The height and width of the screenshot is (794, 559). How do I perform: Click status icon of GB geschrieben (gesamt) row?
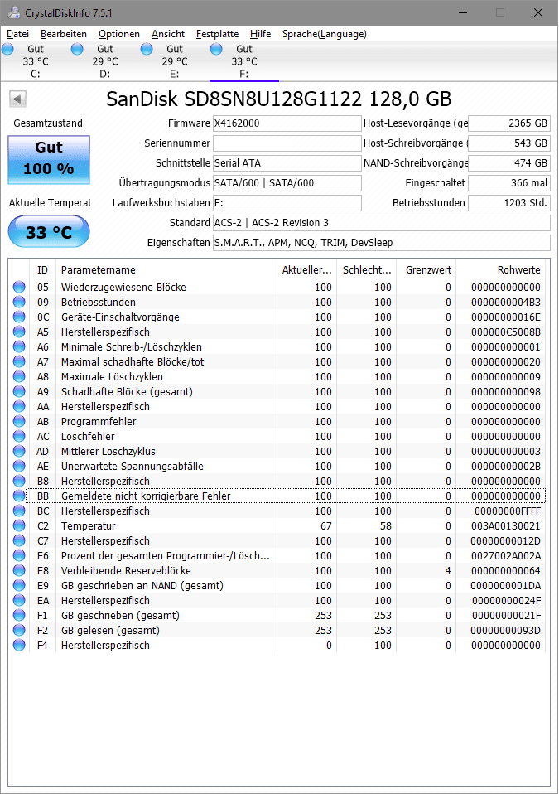[19, 615]
